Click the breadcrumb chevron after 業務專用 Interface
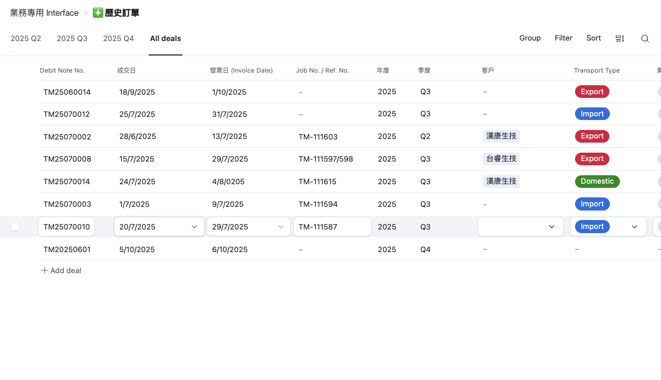 coord(86,13)
